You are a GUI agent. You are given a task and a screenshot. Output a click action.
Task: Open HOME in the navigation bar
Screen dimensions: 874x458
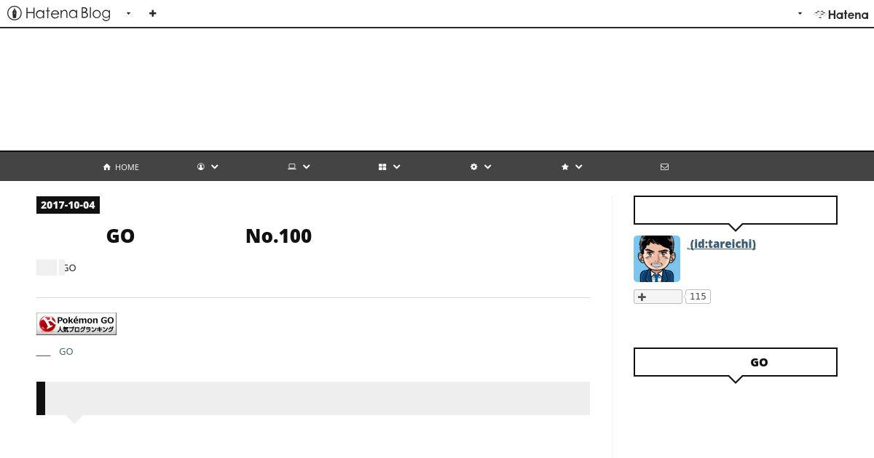click(x=121, y=167)
